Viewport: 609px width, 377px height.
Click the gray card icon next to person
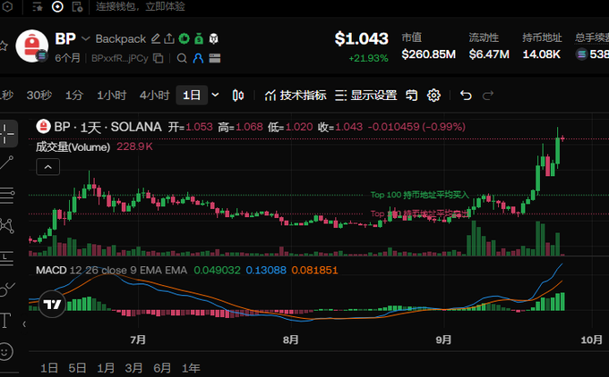(214, 58)
